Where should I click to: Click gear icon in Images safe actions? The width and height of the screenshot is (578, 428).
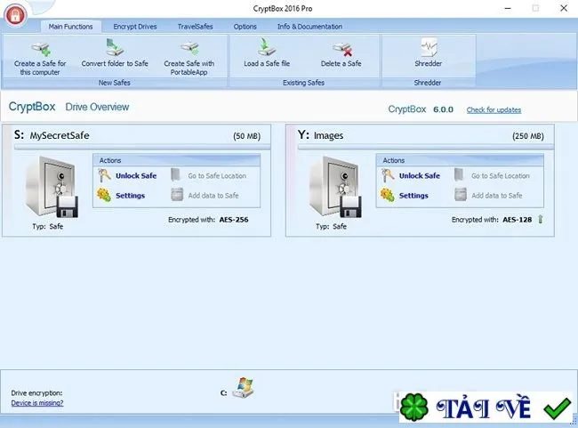click(x=388, y=195)
